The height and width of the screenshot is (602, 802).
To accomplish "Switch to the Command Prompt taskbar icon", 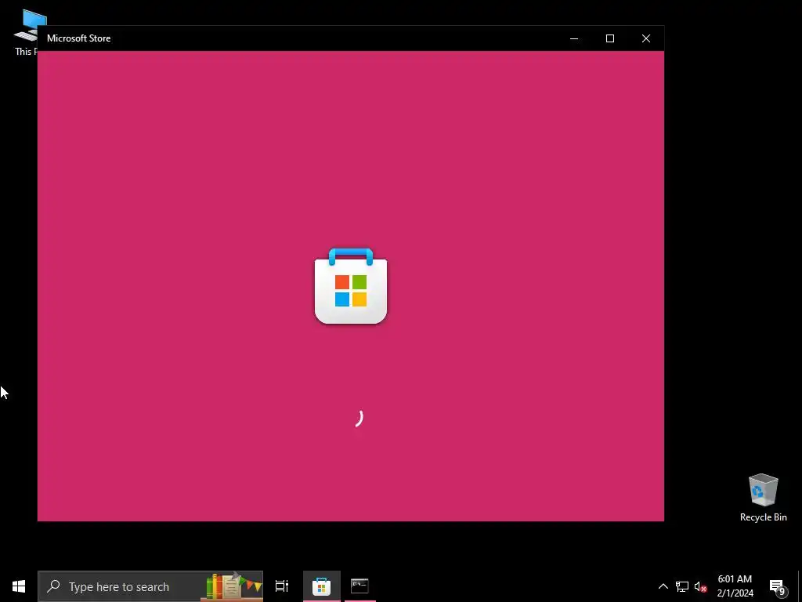I will (x=359, y=586).
